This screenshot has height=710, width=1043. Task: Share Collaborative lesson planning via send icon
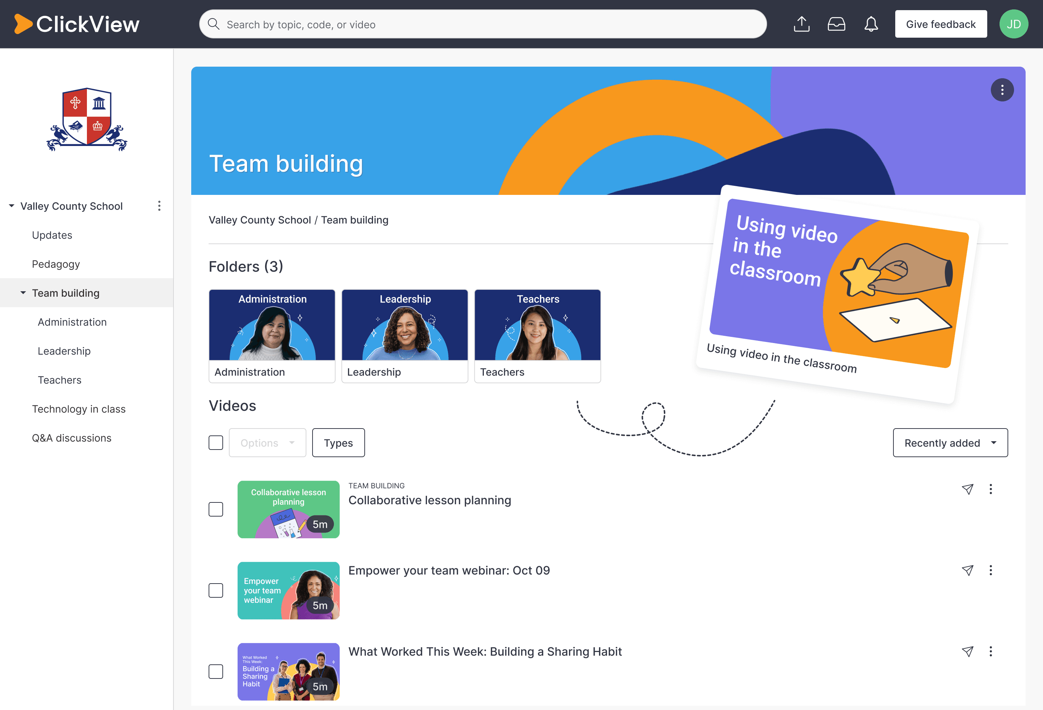pos(968,489)
